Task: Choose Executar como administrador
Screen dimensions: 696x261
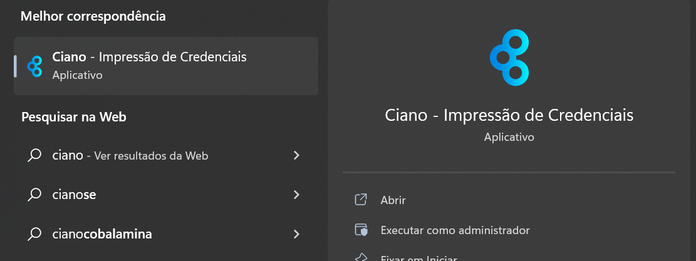Action: point(455,230)
